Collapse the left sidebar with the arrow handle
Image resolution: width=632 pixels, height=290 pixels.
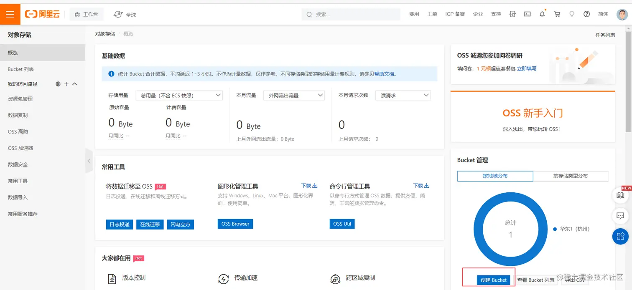(x=89, y=161)
